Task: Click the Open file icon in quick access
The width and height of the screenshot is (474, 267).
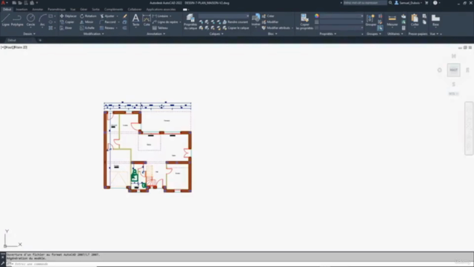Action: tap(20, 3)
